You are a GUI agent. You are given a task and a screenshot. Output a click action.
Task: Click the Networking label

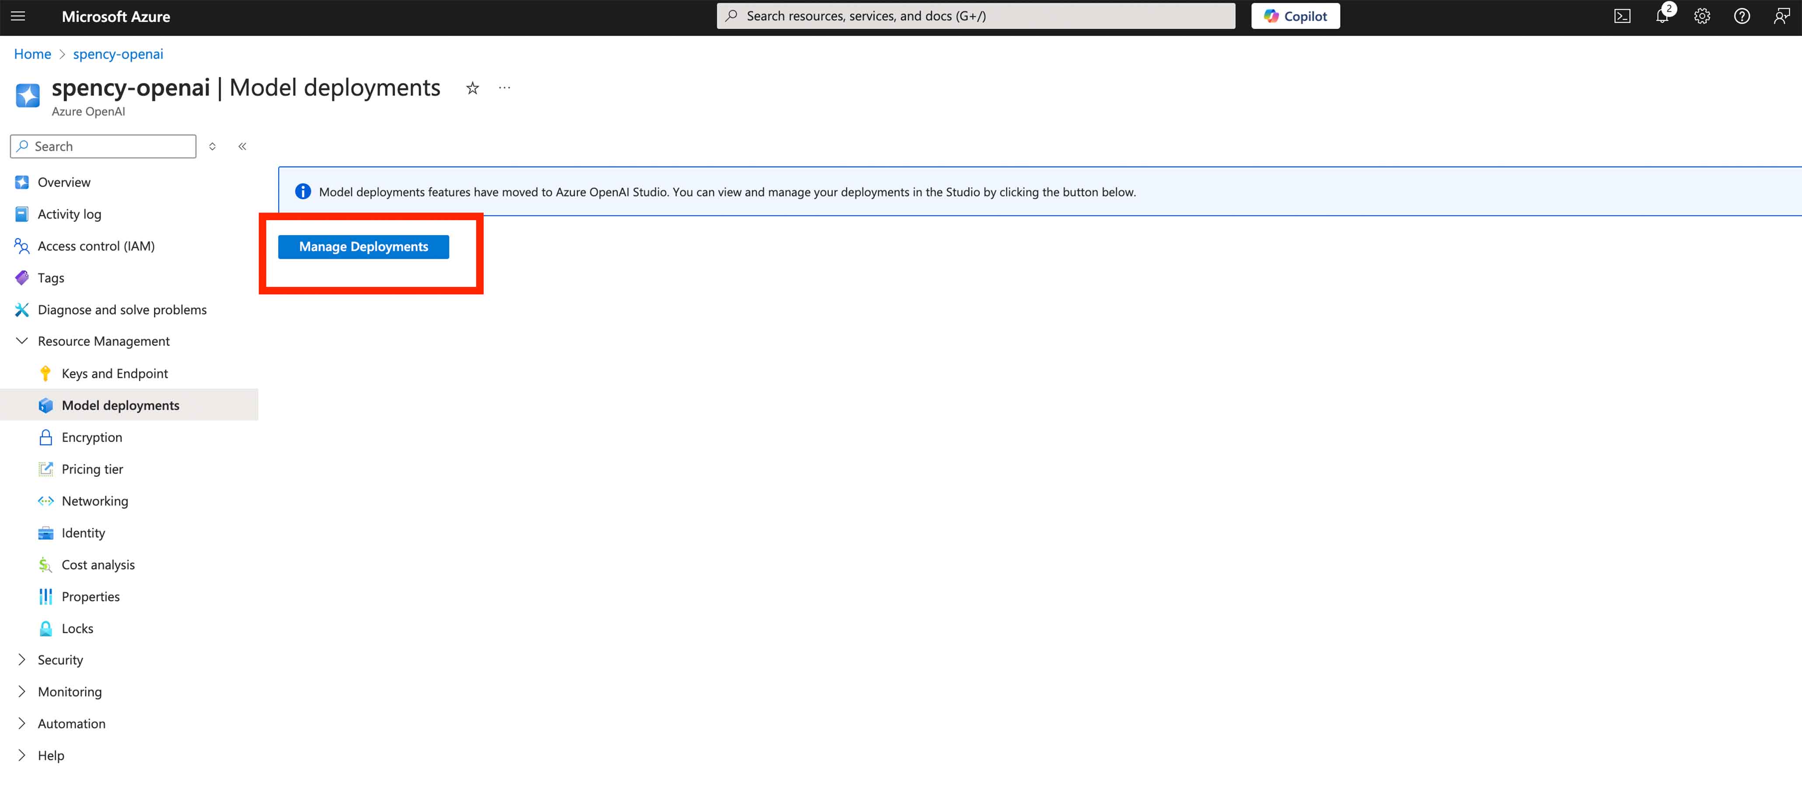point(95,501)
